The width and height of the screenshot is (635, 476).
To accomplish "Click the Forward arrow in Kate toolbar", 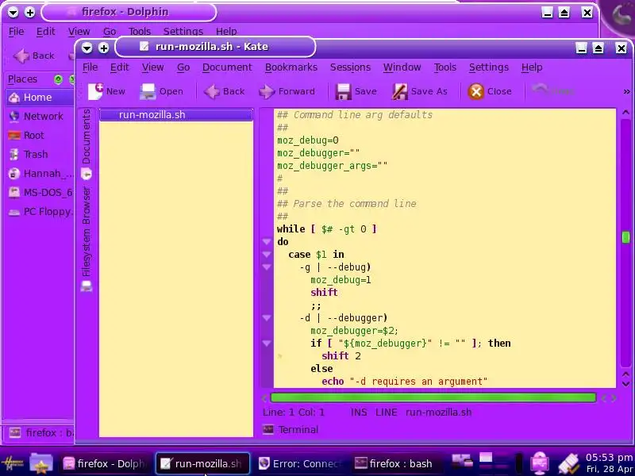I will tap(267, 91).
